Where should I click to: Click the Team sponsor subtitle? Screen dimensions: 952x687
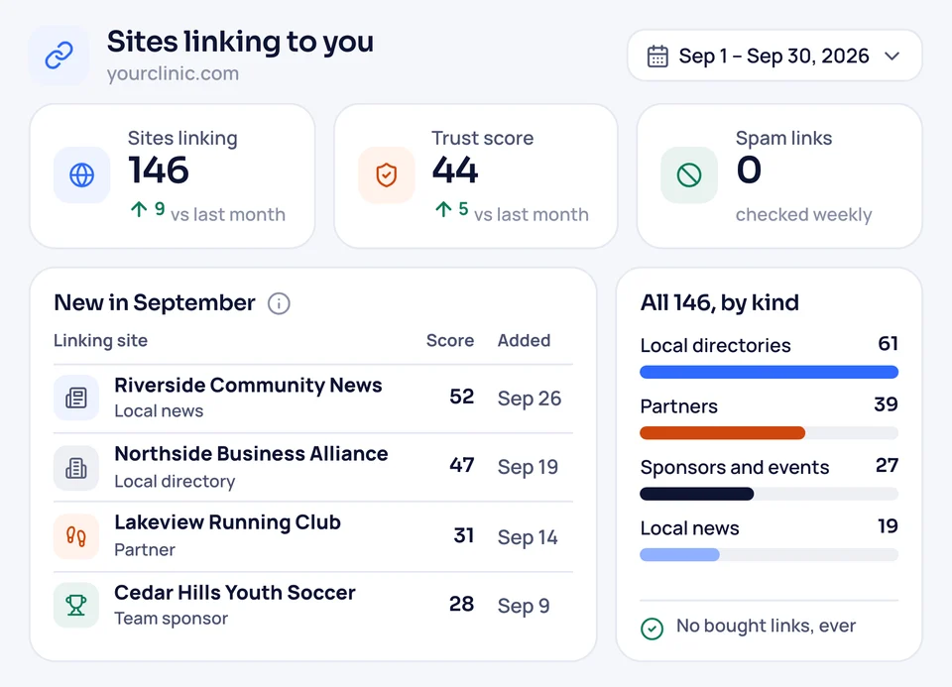coord(172,619)
